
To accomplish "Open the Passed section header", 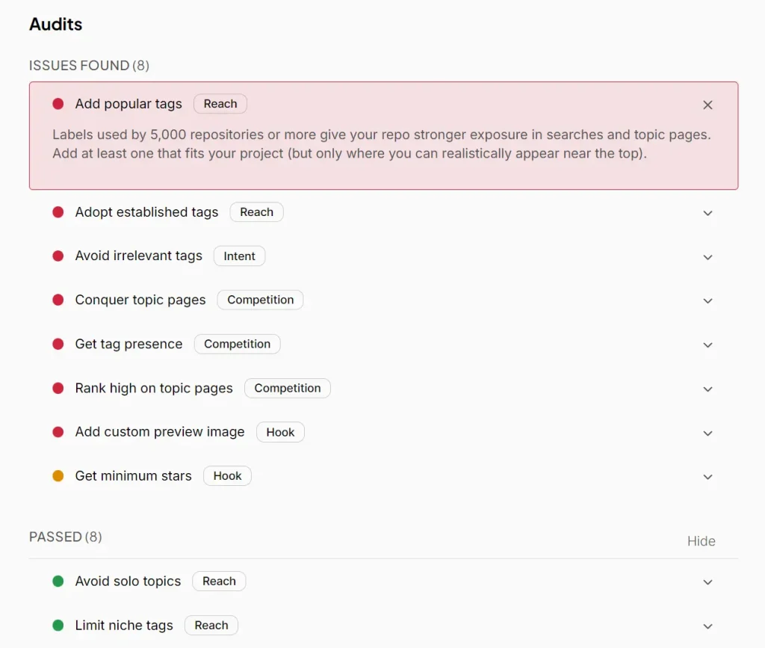I will (x=65, y=537).
